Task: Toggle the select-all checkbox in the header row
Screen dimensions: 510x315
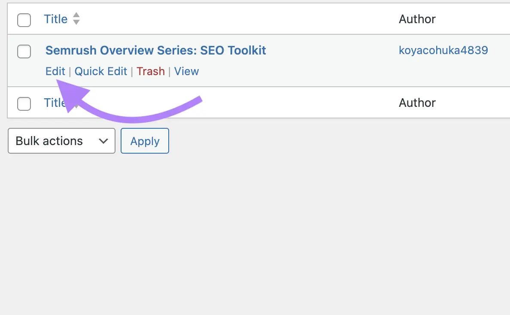Action: pyautogui.click(x=24, y=20)
